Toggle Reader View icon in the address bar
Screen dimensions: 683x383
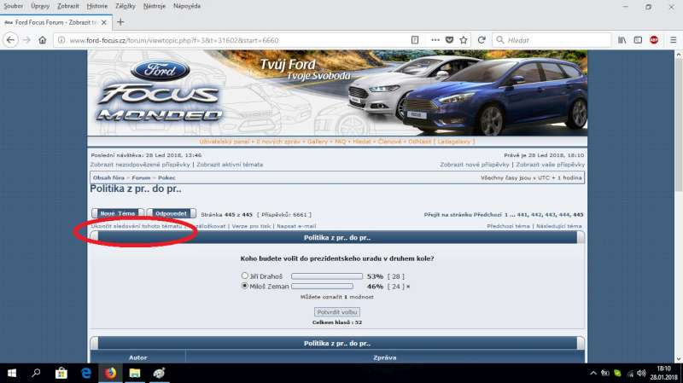(415, 40)
